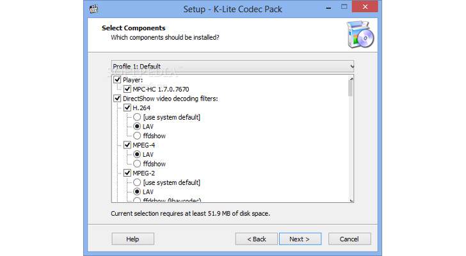Select H.264 use system default option
The width and height of the screenshot is (466, 256).
point(137,117)
